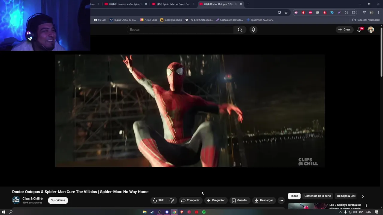Open the Los 3 Spideys curan recommended thumbnail

pos(308,206)
